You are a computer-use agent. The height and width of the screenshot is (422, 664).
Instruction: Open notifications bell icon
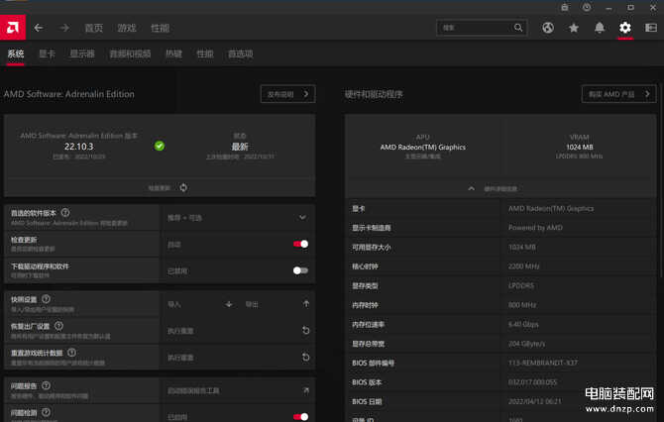click(600, 28)
